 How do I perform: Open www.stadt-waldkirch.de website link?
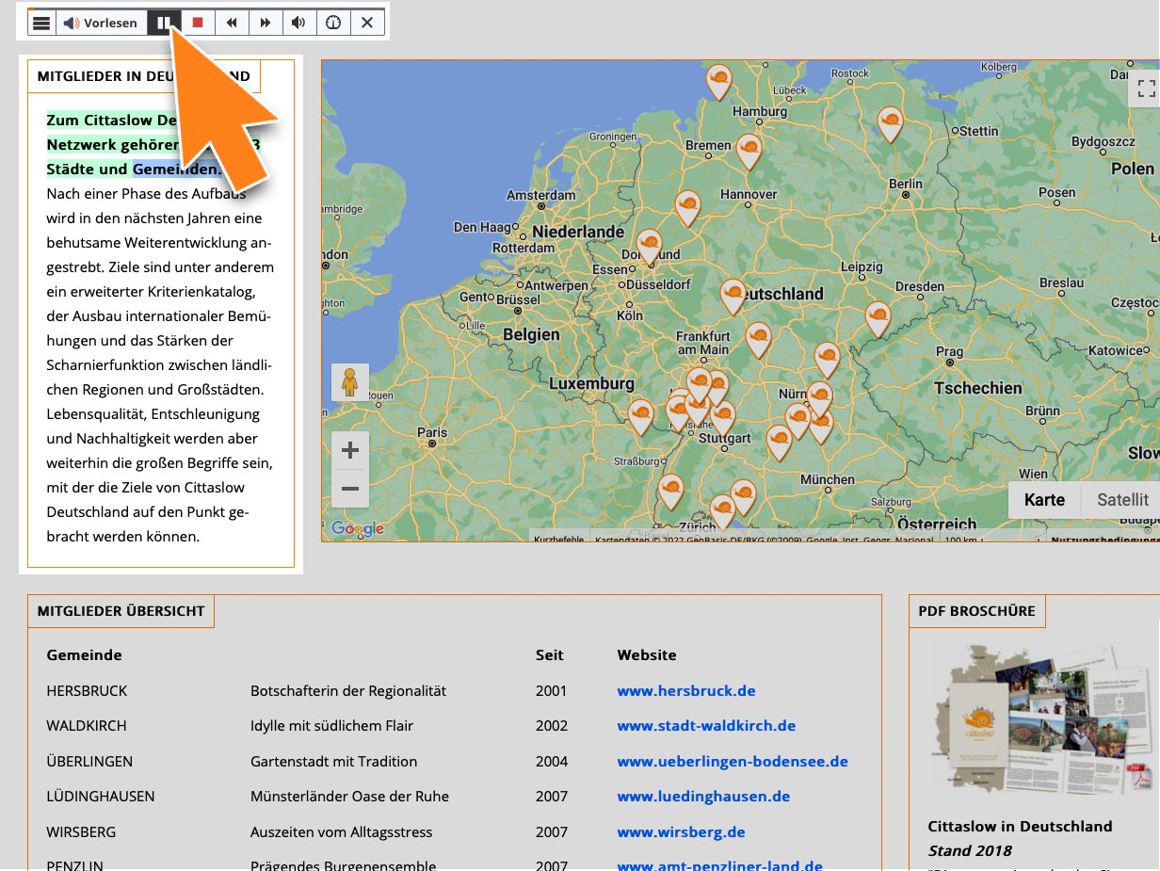point(706,726)
